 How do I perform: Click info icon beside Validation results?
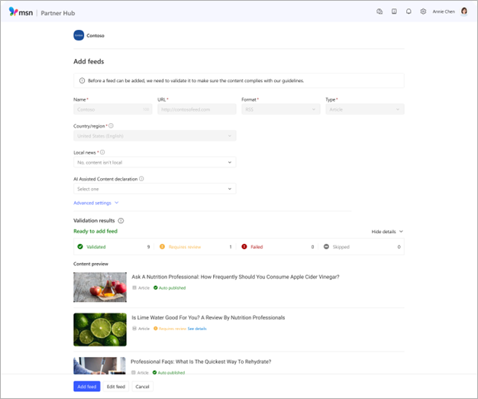pyautogui.click(x=121, y=220)
